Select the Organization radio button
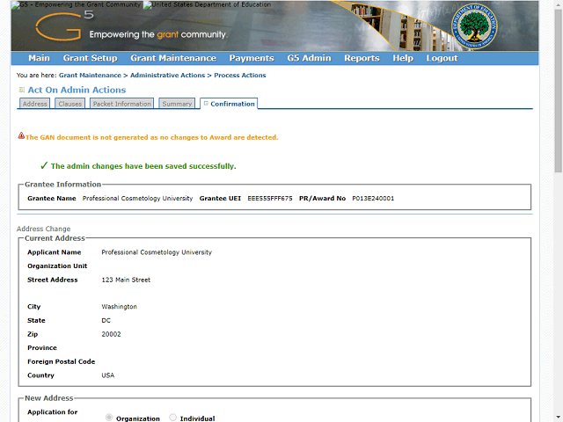The width and height of the screenshot is (563, 422). point(109,418)
